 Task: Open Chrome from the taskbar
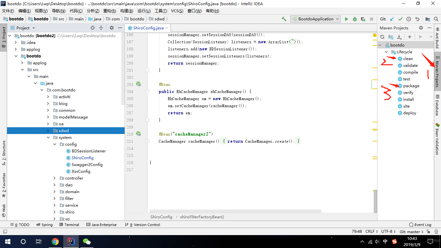point(55,241)
